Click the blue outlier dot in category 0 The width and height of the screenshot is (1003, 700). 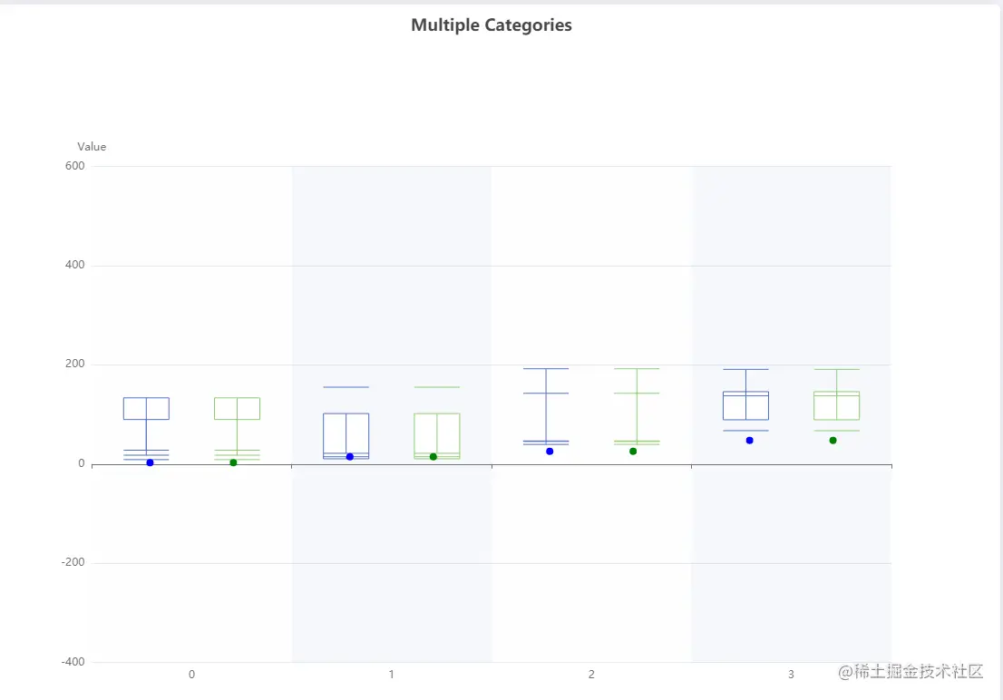(150, 462)
